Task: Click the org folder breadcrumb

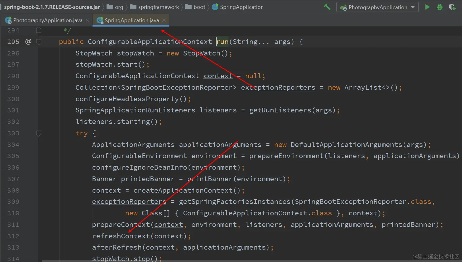Action: coord(115,7)
